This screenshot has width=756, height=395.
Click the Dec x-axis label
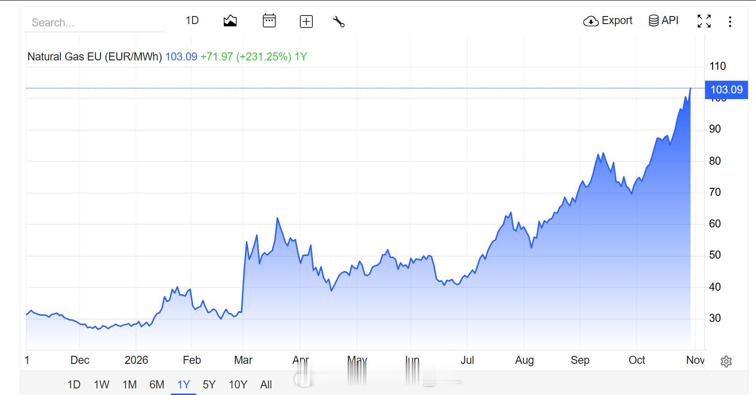pyautogui.click(x=80, y=360)
